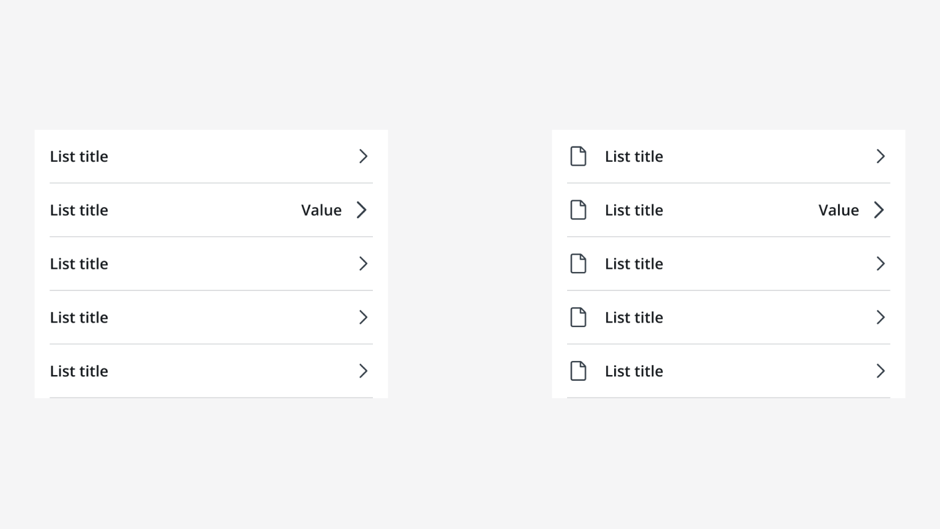This screenshot has height=529, width=940.
Task: Click the document icon in the right list's fourth row
Action: [x=578, y=317]
